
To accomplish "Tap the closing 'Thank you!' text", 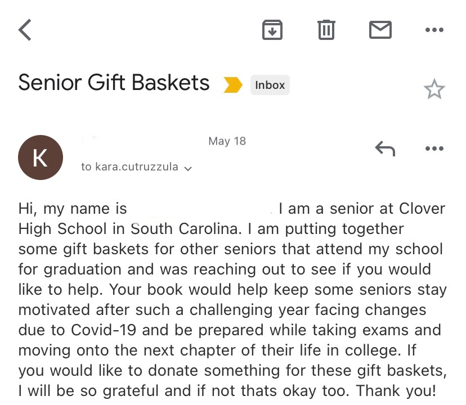I will coord(396,390).
